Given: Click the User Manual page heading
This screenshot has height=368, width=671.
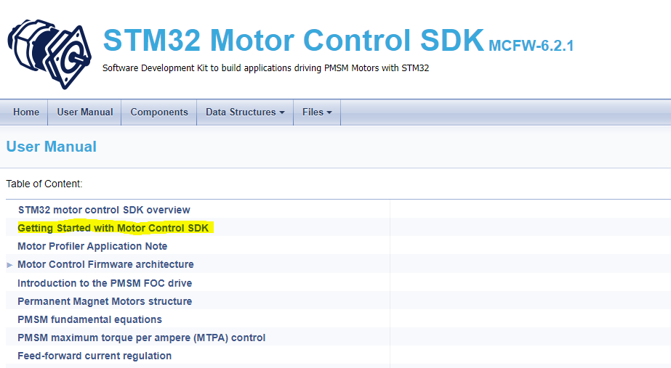Looking at the screenshot, I should (52, 147).
